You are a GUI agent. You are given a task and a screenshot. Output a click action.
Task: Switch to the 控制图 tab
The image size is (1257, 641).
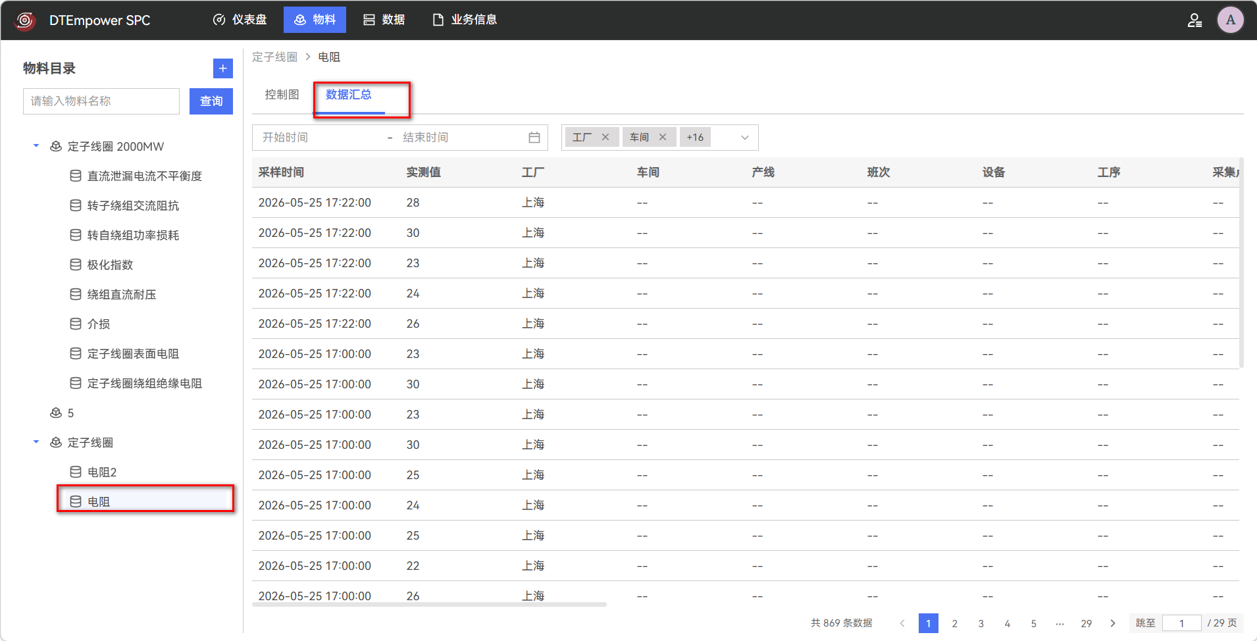[x=282, y=95]
